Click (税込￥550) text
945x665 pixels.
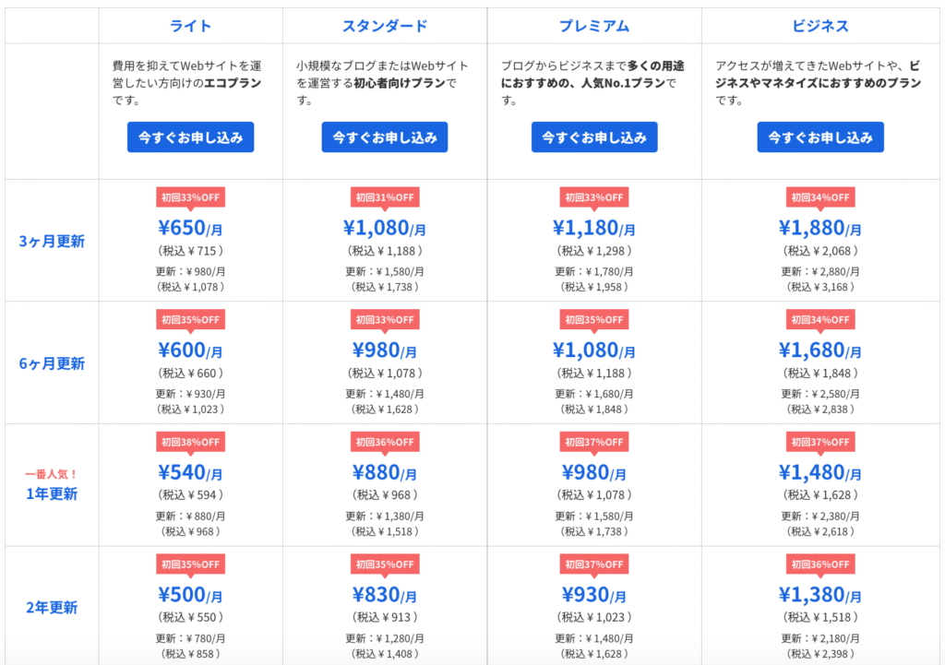(190, 617)
